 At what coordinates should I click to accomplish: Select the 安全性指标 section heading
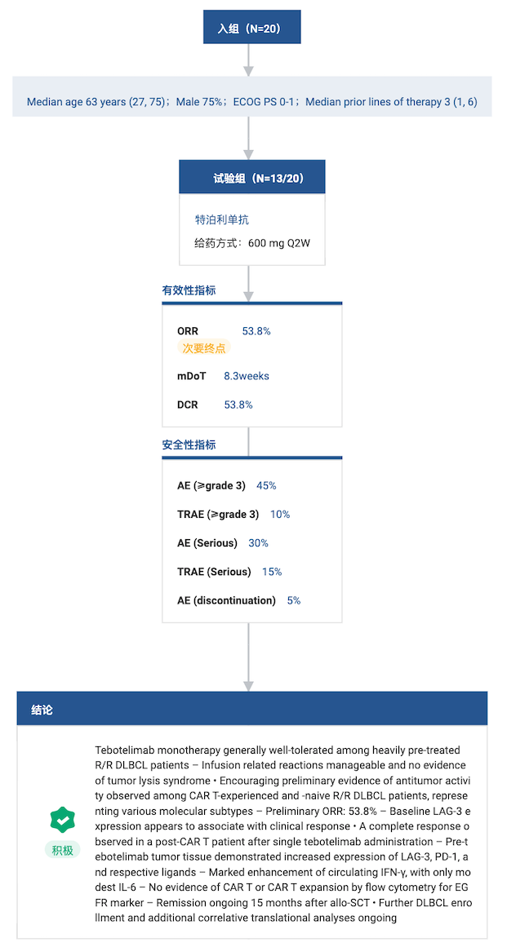tap(189, 445)
